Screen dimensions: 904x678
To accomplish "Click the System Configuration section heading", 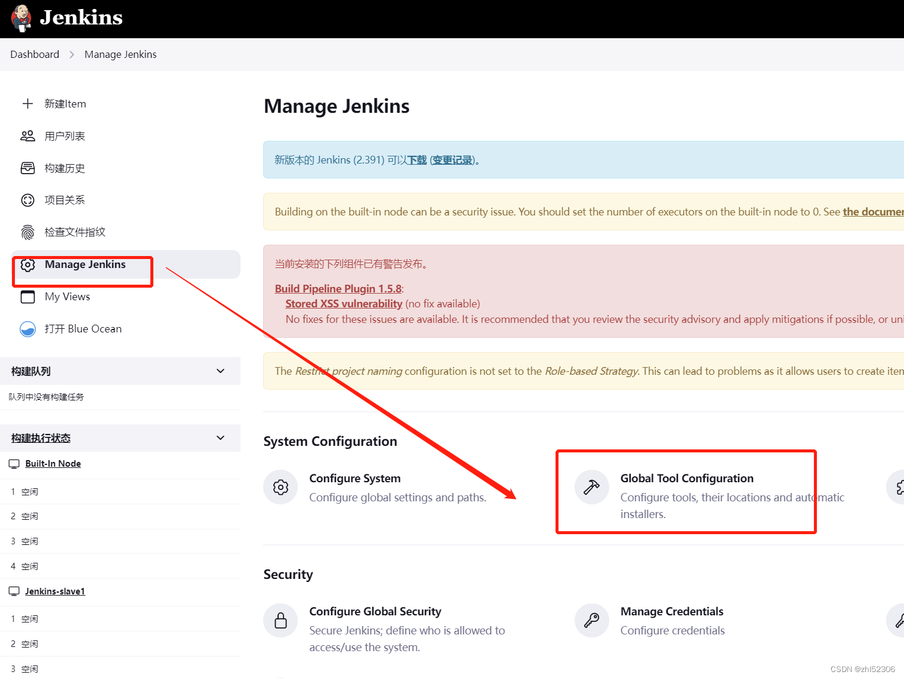I will coord(330,442).
